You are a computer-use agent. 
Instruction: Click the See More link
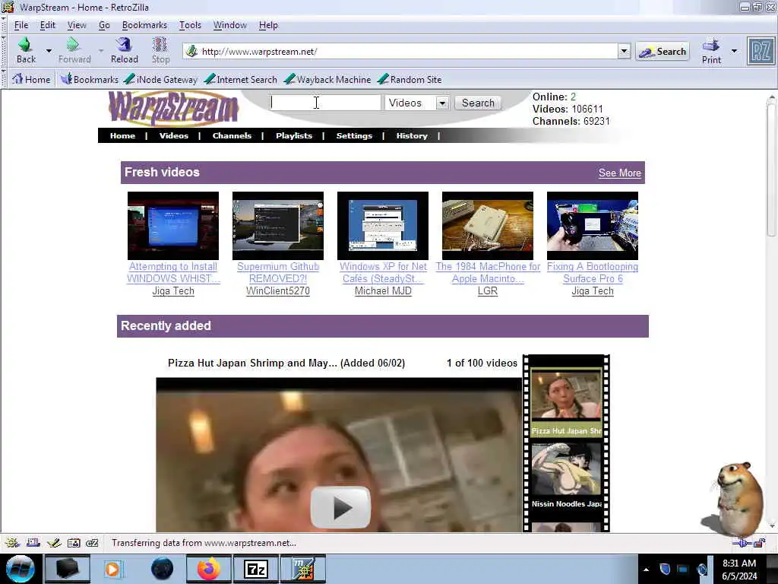click(x=620, y=173)
